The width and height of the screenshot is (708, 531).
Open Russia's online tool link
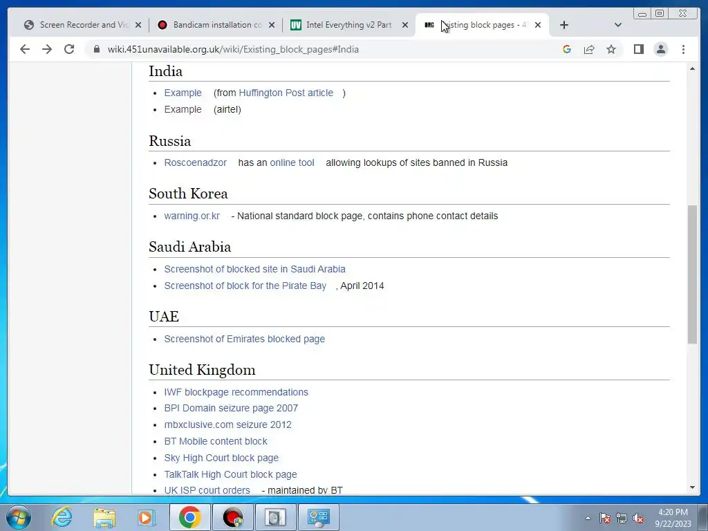292,162
